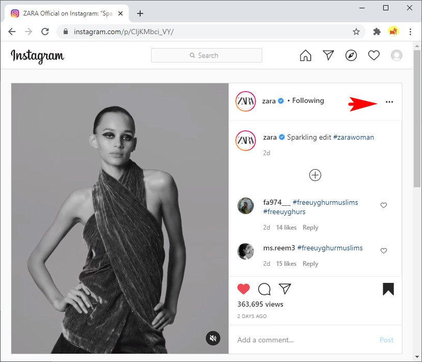Open zara username in post header
422x362 pixels.
point(268,101)
